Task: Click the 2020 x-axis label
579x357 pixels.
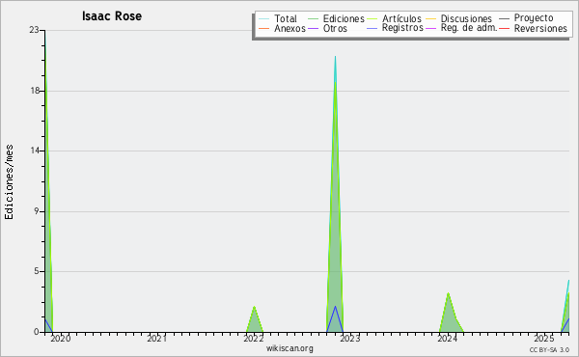Action: click(x=61, y=338)
